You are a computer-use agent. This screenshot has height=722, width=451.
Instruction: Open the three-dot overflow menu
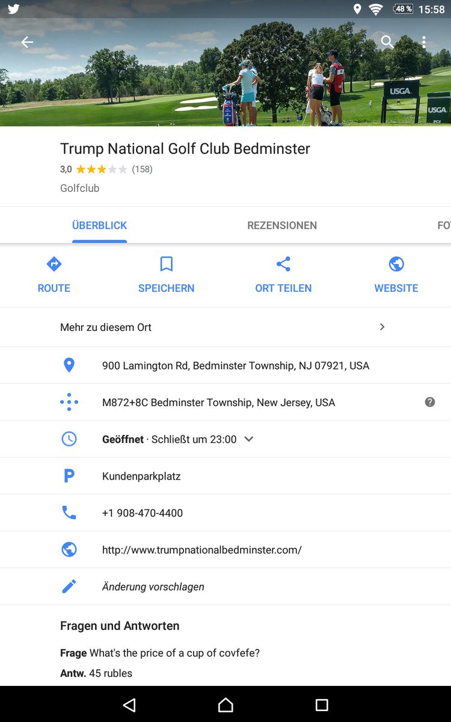424,42
